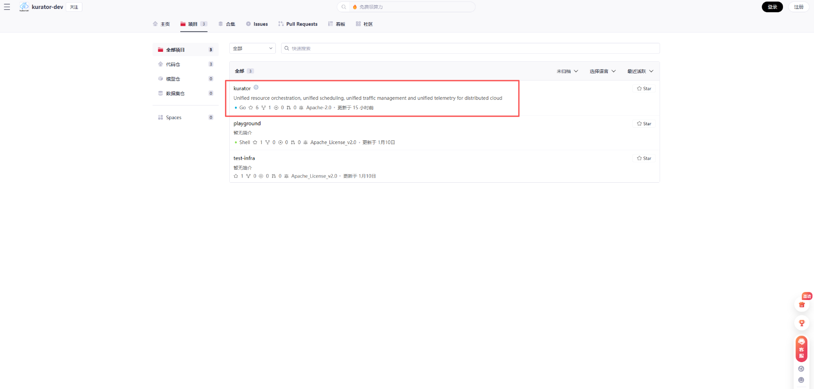This screenshot has height=389, width=814.
Task: Open the playground repository
Action: (x=247, y=123)
